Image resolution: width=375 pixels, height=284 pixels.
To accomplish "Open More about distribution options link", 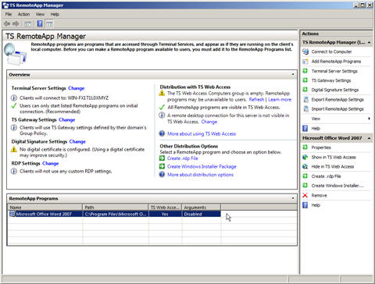I will pyautogui.click(x=201, y=175).
